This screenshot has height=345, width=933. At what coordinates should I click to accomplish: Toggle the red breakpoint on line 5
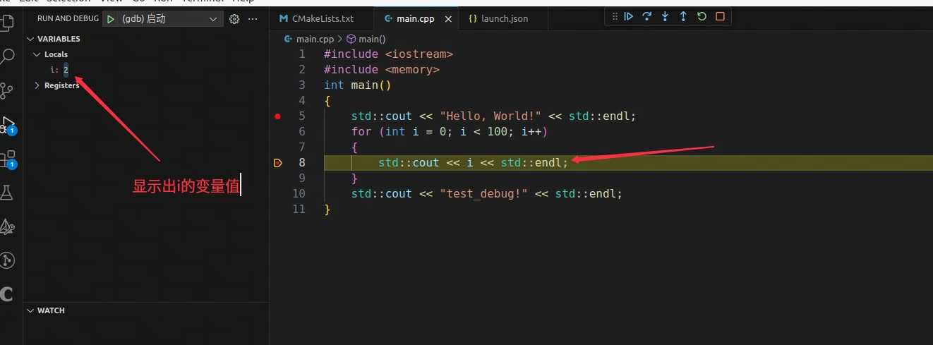pyautogui.click(x=277, y=116)
